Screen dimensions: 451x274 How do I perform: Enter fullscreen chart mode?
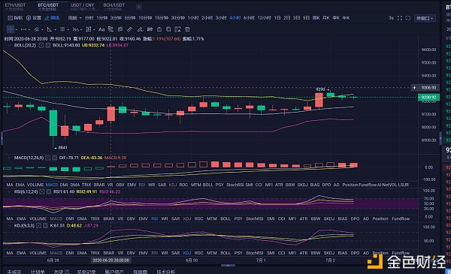(400, 18)
